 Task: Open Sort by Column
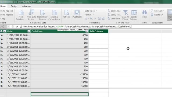pos(134,15)
